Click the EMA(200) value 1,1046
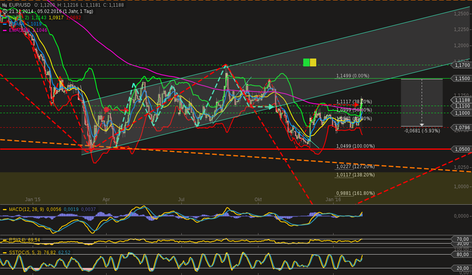Image resolution: width=472 pixels, height=275 pixels. point(40,30)
